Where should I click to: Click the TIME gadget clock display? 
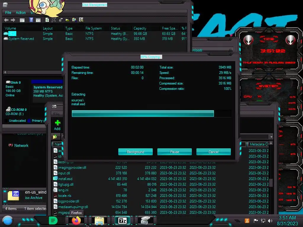coord(273,51)
